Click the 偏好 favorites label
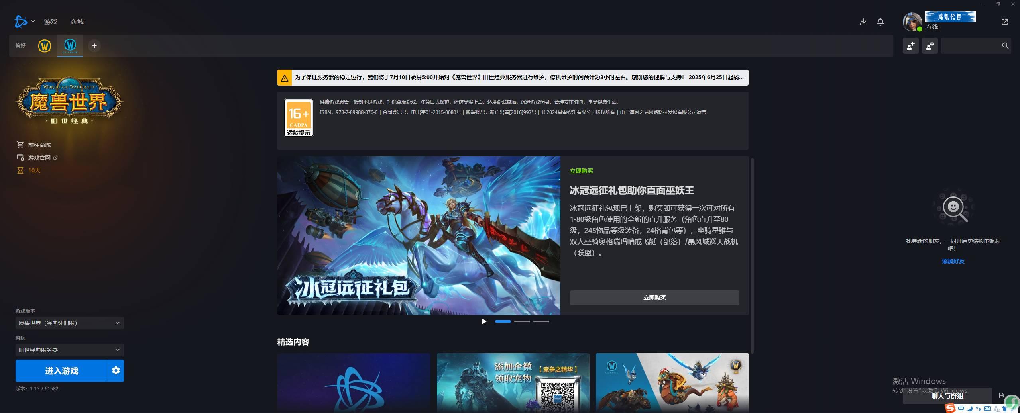The width and height of the screenshot is (1020, 413). (20, 46)
